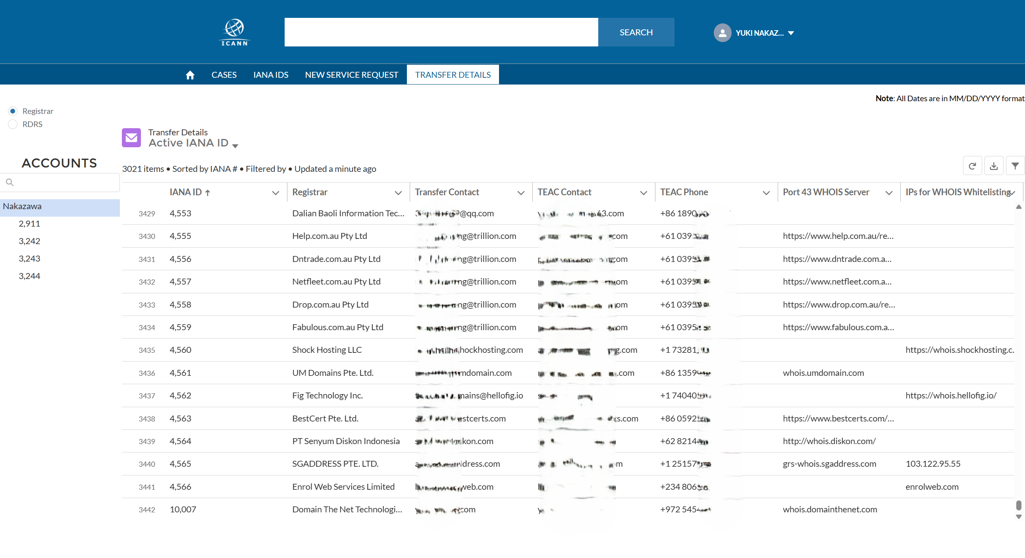Viewport: 1025px width, 558px height.
Task: Select account 3,243 in sidebar
Action: [x=29, y=258]
